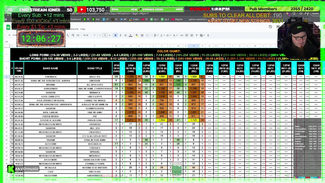This screenshot has width=325, height=183.
Task: Toggle bold formatting in the toolbar
Action: coord(116,35)
